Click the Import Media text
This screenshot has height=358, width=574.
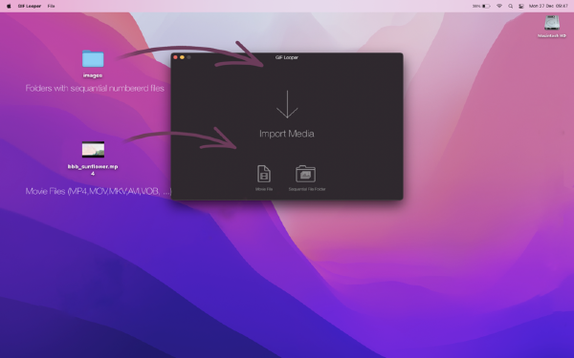click(287, 134)
